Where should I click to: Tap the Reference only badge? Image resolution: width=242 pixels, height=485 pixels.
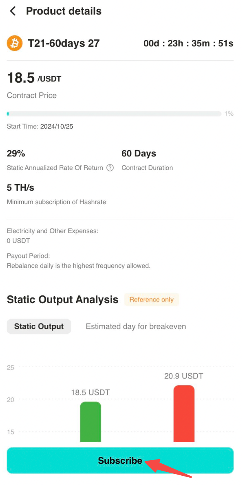(152, 300)
